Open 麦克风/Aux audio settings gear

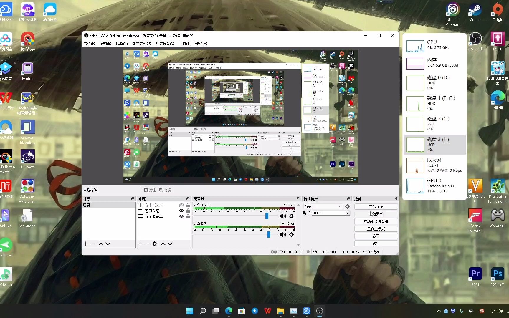291,216
